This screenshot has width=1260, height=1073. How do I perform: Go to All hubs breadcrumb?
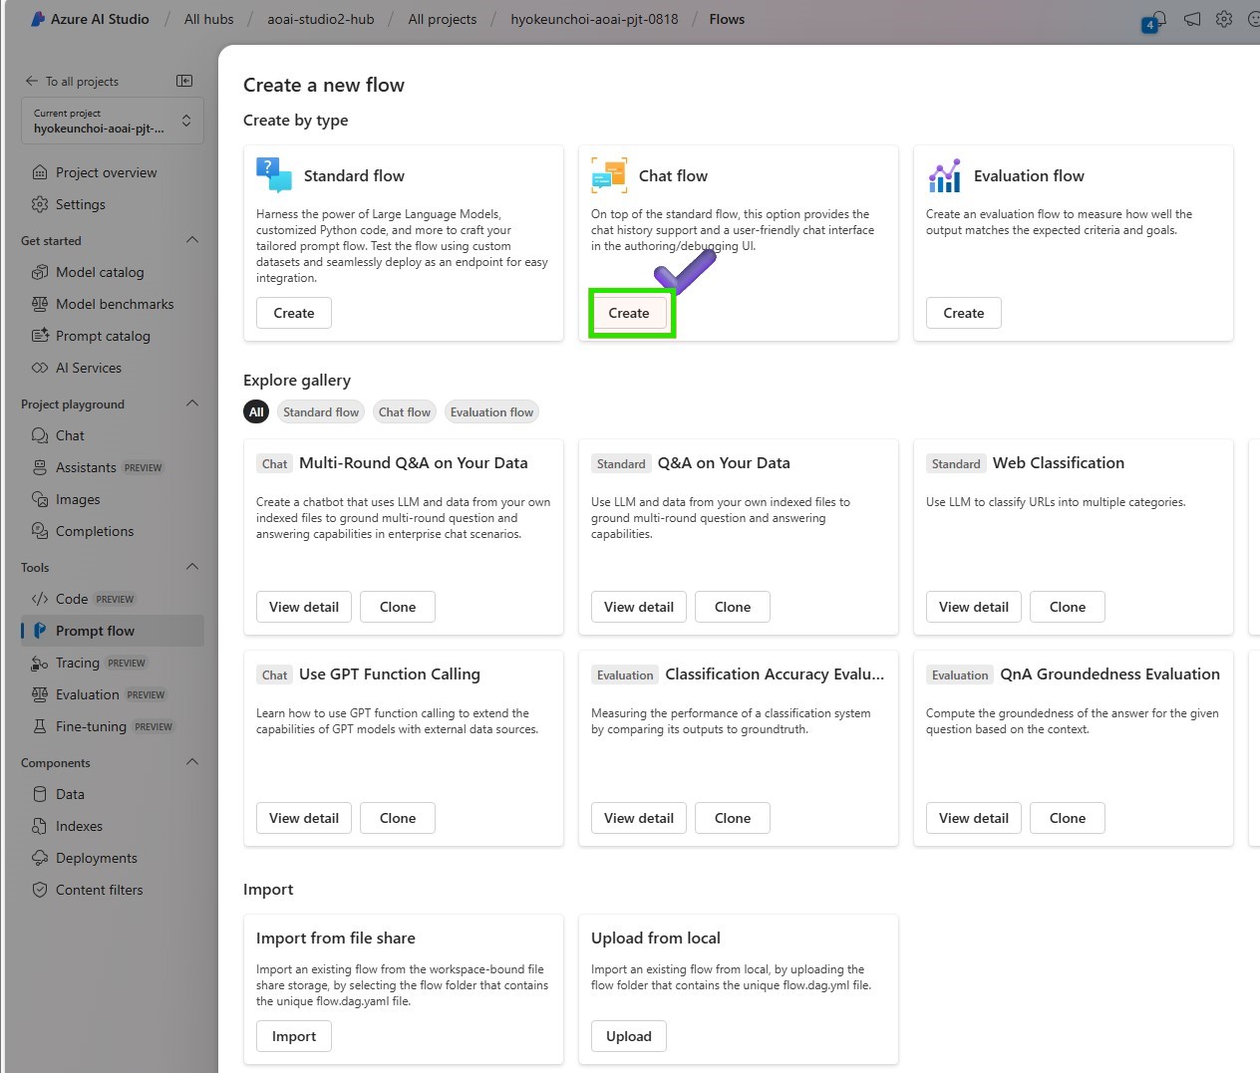[x=209, y=19]
